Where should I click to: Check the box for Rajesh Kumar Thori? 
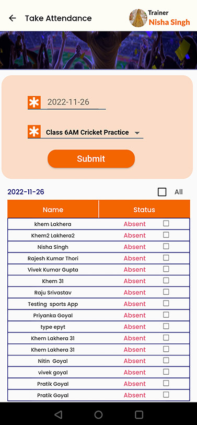click(x=166, y=258)
